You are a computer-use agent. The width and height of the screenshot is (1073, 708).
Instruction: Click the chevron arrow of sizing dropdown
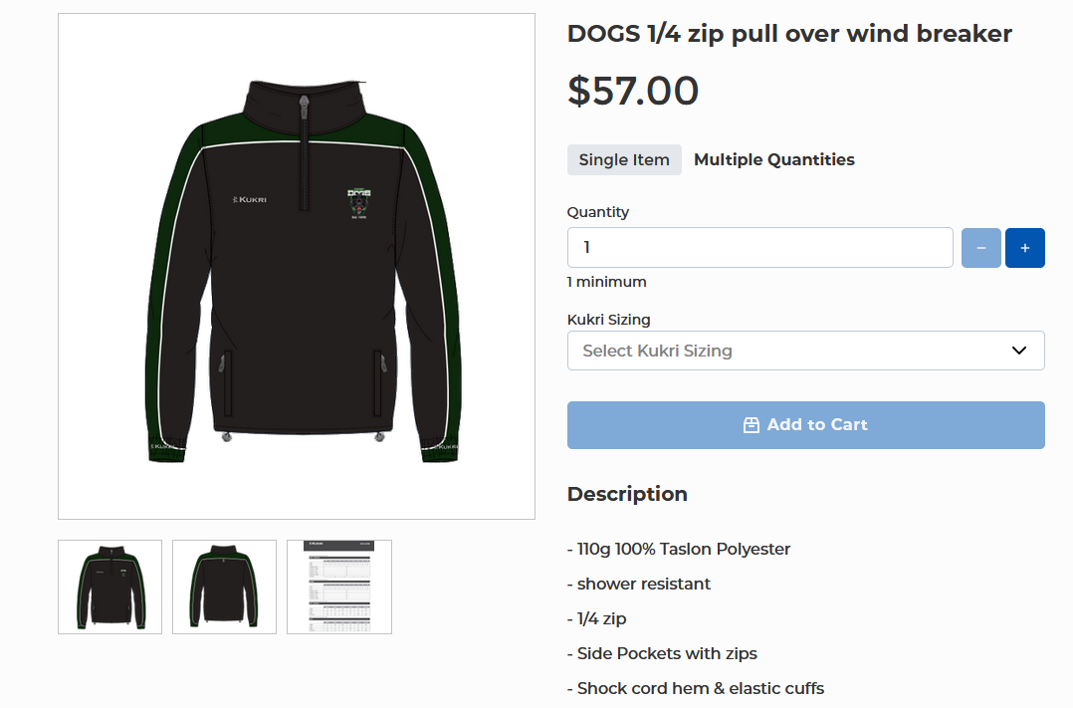coord(1018,351)
